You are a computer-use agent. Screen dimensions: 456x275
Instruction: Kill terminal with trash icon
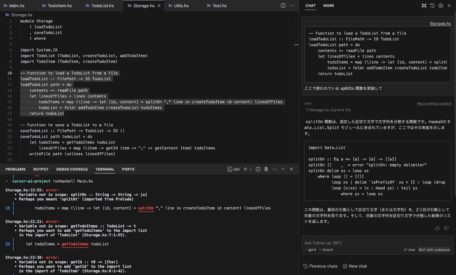[x=266, y=169]
